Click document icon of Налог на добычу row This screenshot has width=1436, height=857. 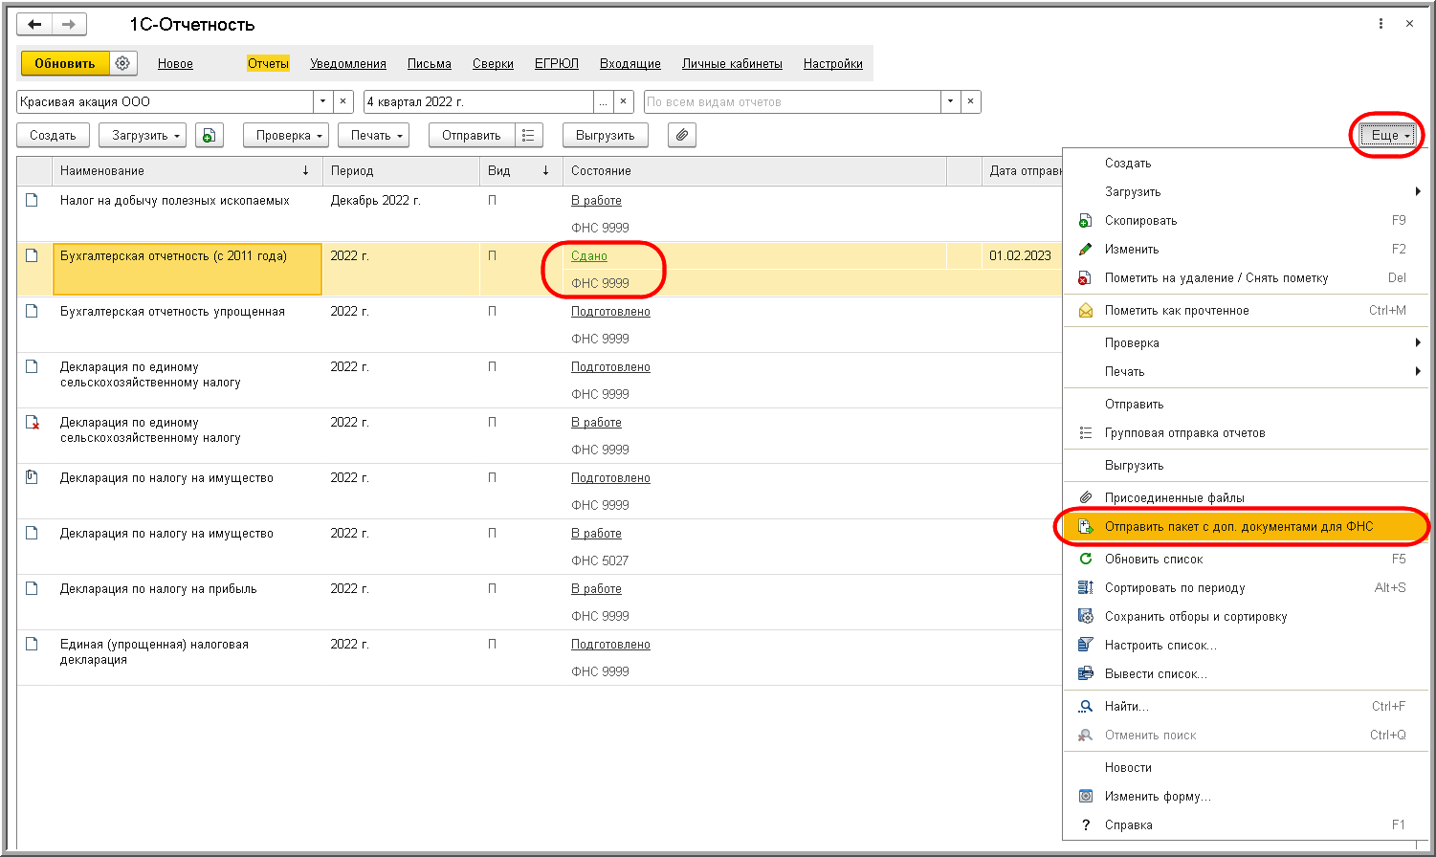pos(32,201)
